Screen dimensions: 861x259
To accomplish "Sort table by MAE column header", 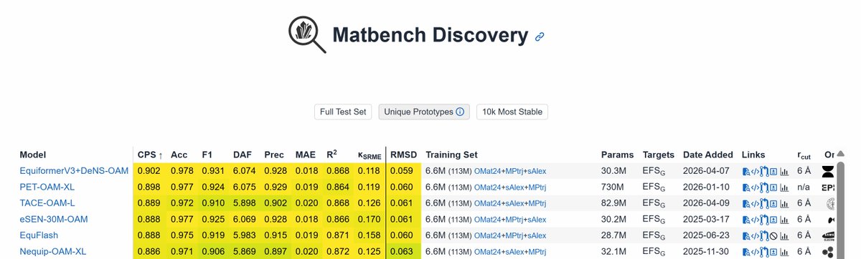I will pyautogui.click(x=306, y=155).
